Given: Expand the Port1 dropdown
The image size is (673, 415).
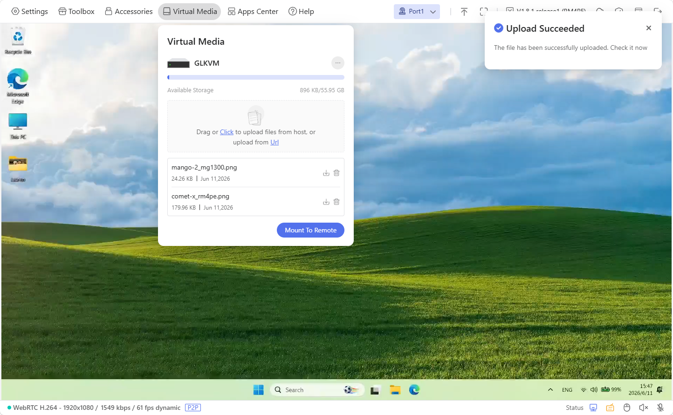Looking at the screenshot, I should [x=417, y=11].
